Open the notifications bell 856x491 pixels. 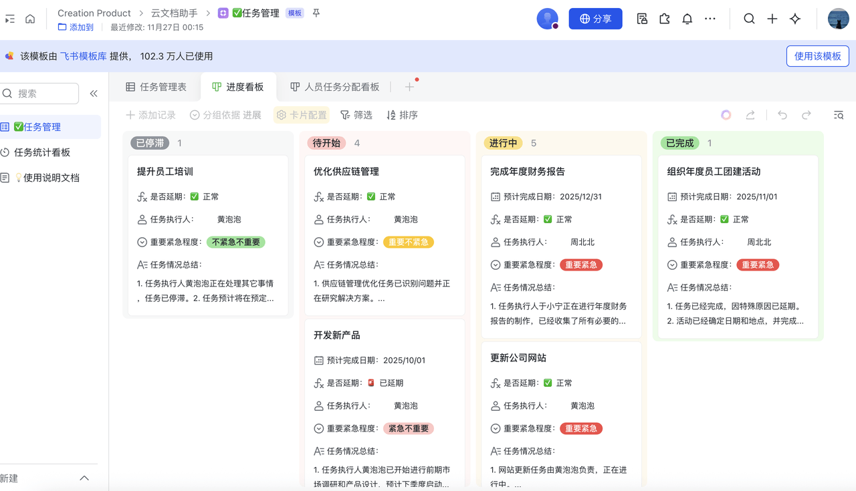pos(687,19)
